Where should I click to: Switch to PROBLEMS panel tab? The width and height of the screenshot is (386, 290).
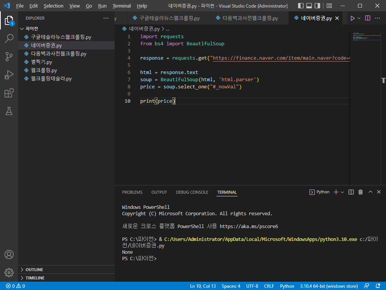pyautogui.click(x=132, y=192)
